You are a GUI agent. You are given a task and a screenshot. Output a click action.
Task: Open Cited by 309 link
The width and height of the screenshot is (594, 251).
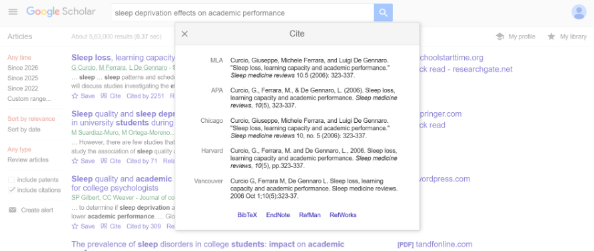(x=144, y=226)
